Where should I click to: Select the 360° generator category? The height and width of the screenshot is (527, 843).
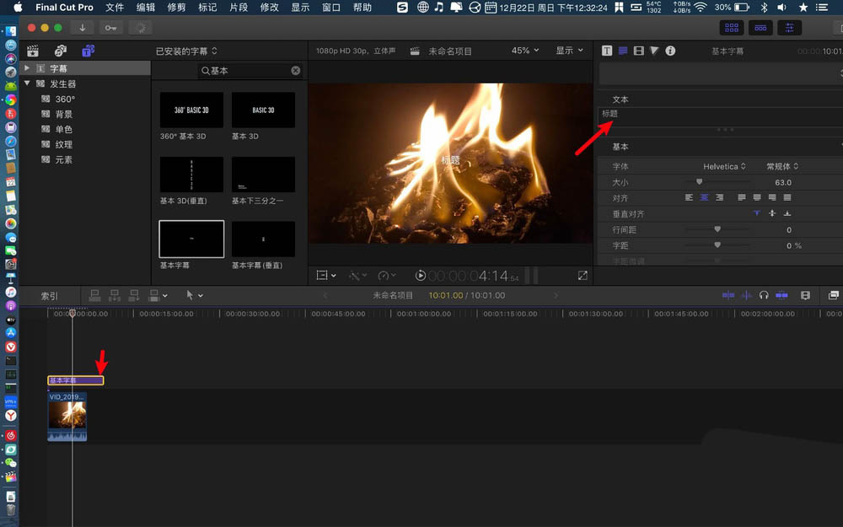(65, 99)
